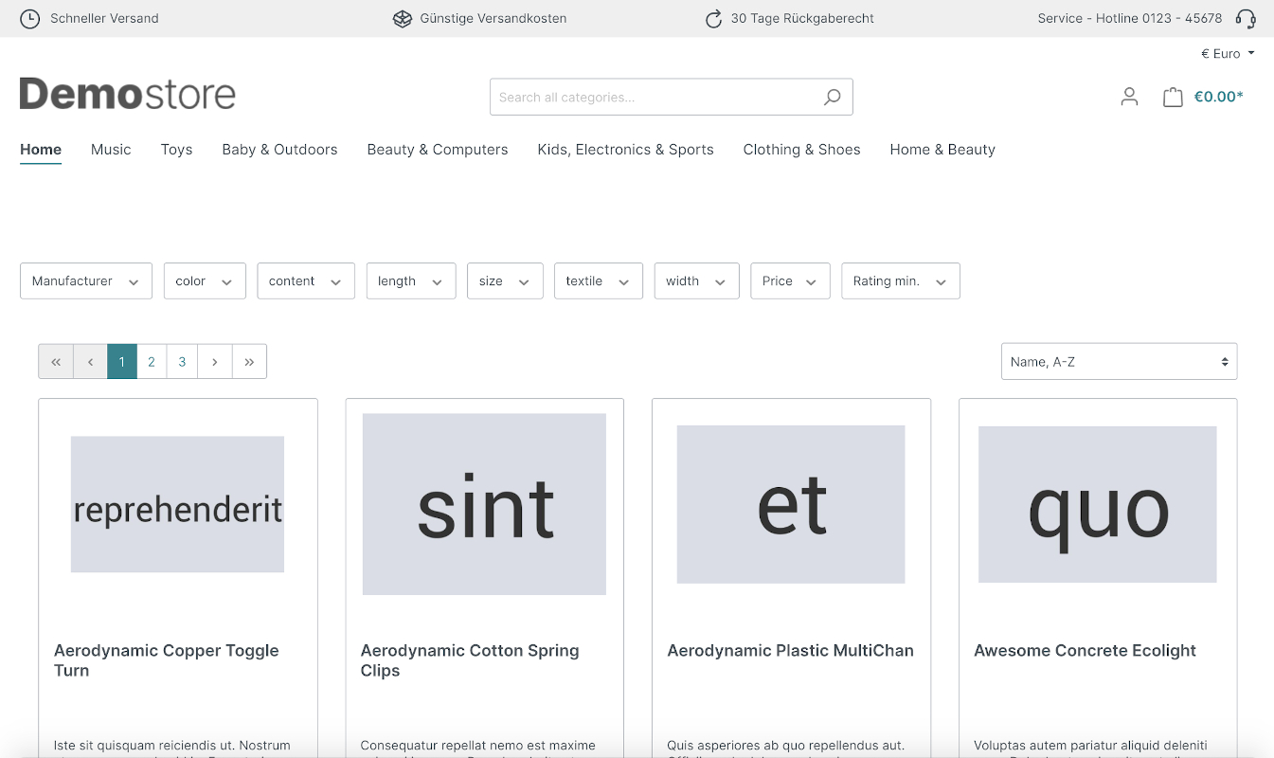This screenshot has height=758, width=1274.
Task: Click the service hotline headset icon
Action: (1246, 19)
